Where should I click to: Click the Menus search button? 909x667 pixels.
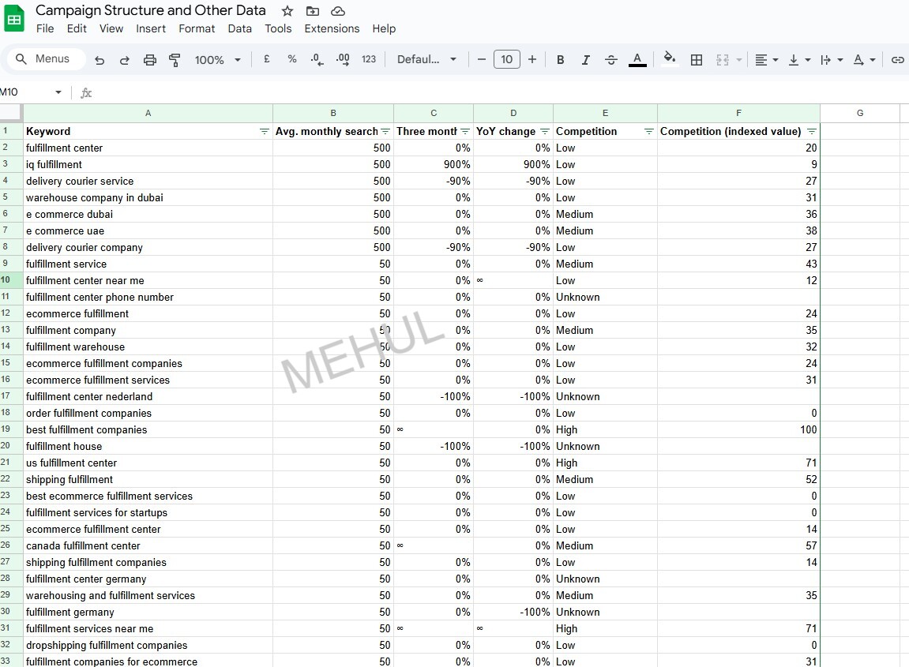(x=46, y=59)
